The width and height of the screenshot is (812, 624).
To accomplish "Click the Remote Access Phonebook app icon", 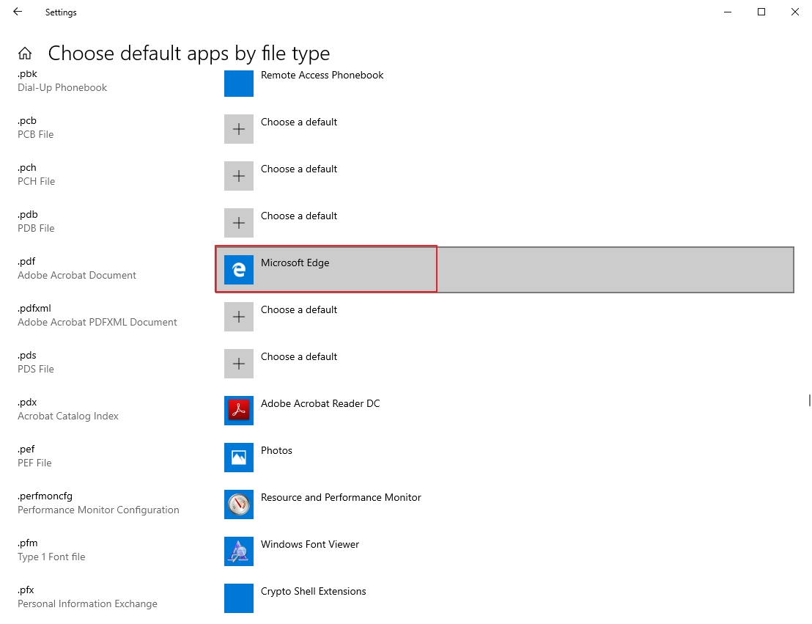I will (239, 82).
